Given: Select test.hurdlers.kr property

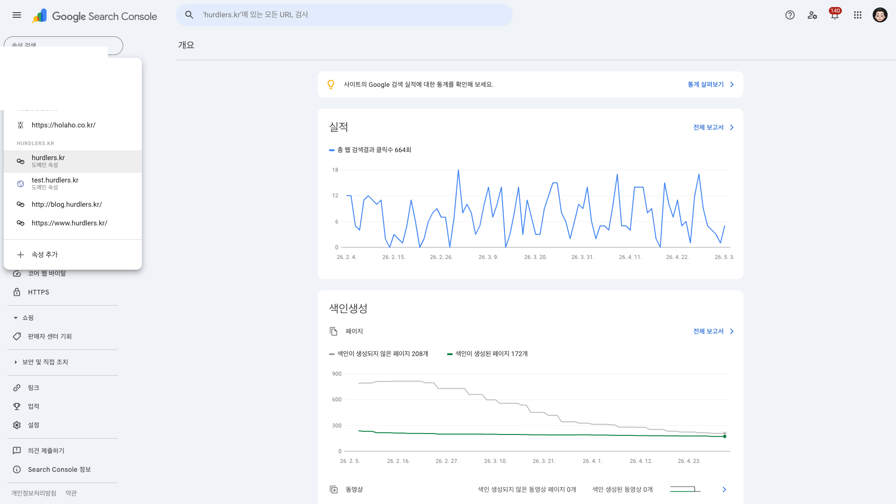Looking at the screenshot, I should (73, 184).
